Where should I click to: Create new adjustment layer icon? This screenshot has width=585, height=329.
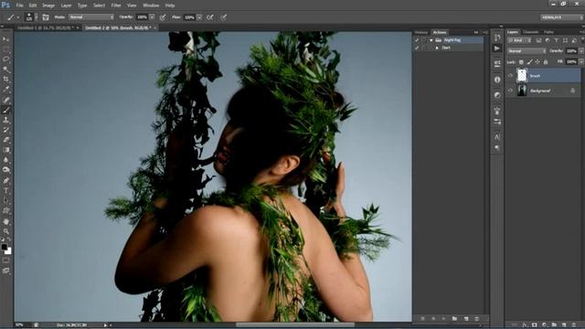[545, 325]
